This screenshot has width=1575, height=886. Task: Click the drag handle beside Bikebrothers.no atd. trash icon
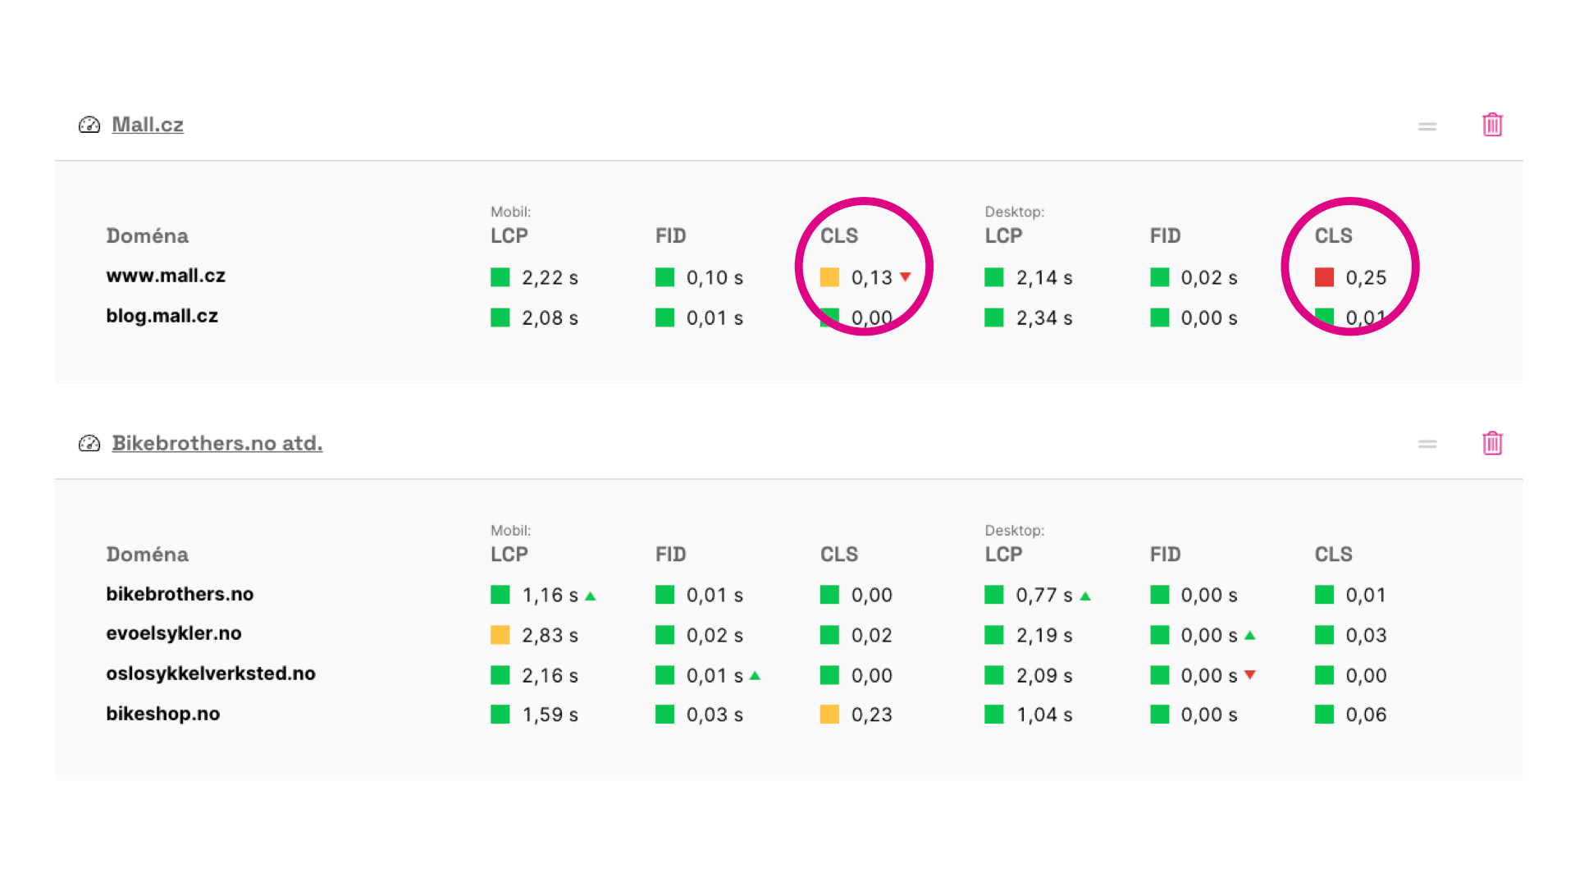click(x=1427, y=443)
